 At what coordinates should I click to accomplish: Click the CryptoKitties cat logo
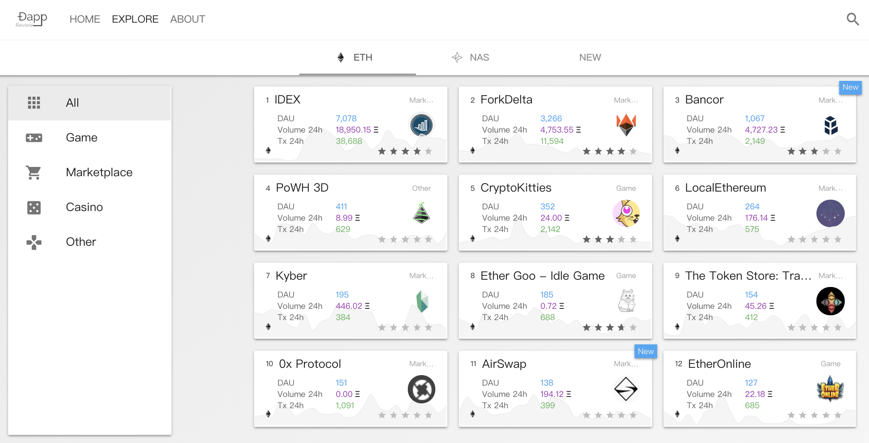(626, 213)
